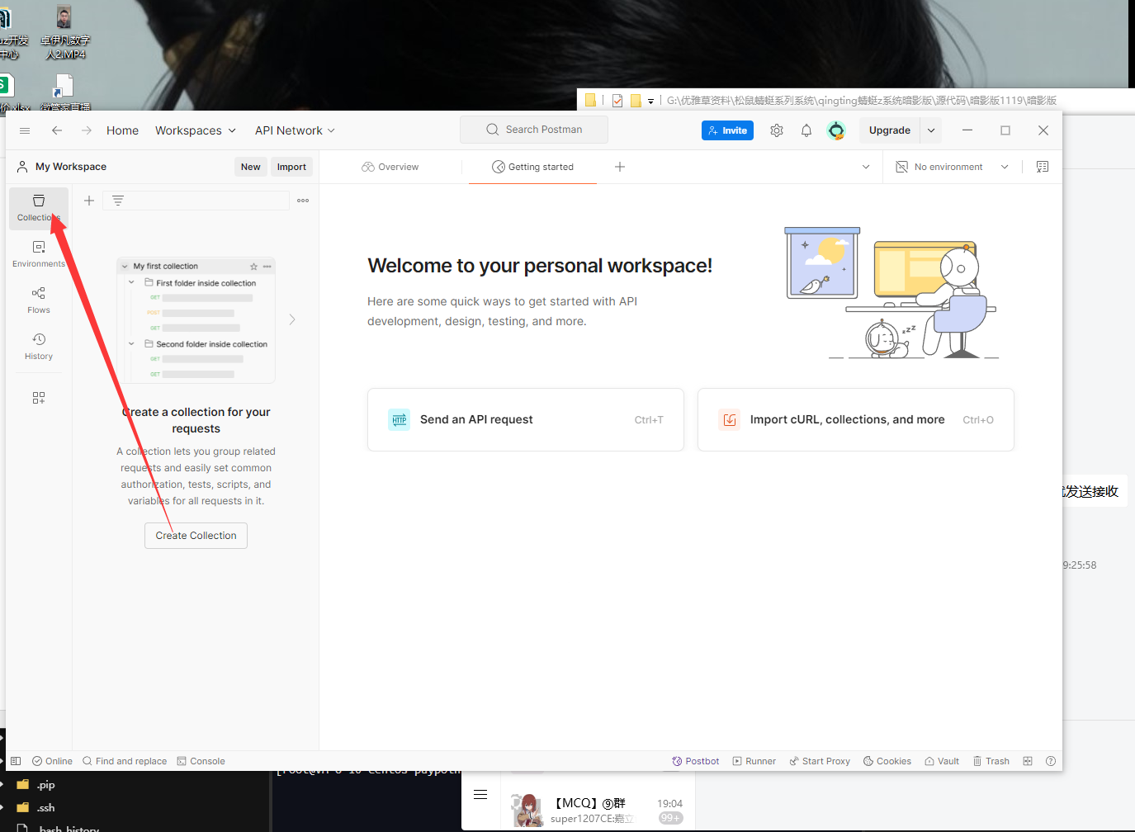Open the Collections sidebar panel
Viewport: 1135px width, 832px height.
(39, 207)
